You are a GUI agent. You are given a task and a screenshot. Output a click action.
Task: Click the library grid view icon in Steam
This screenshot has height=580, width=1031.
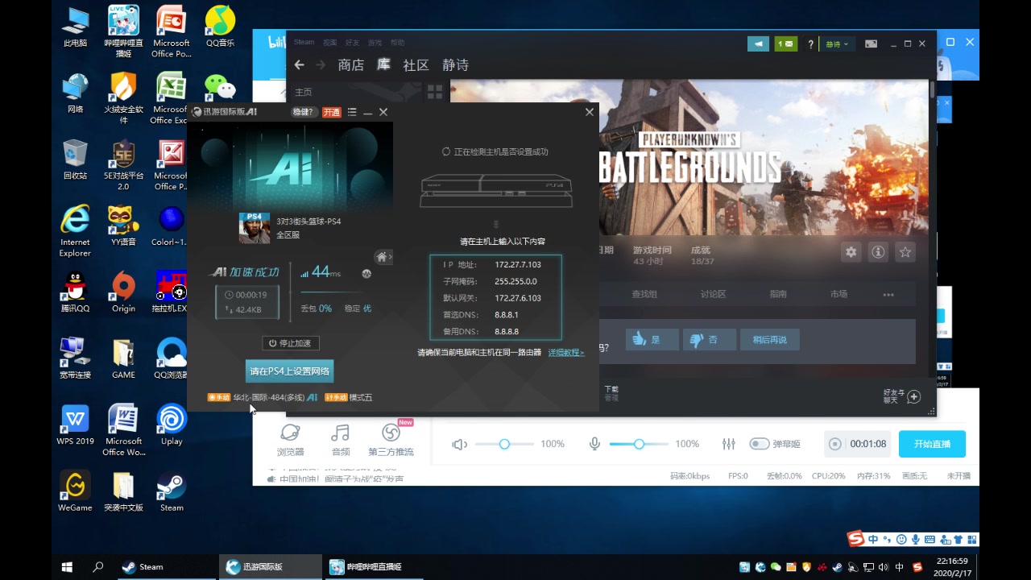coord(435,92)
